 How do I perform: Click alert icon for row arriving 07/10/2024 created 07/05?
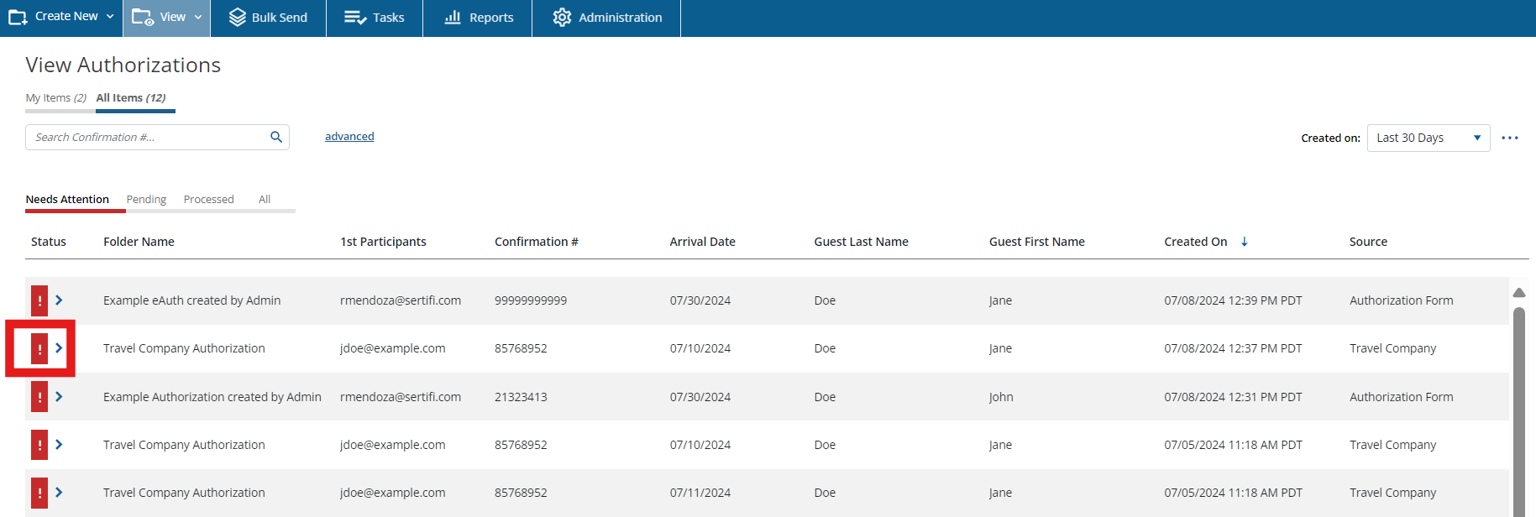(x=39, y=445)
